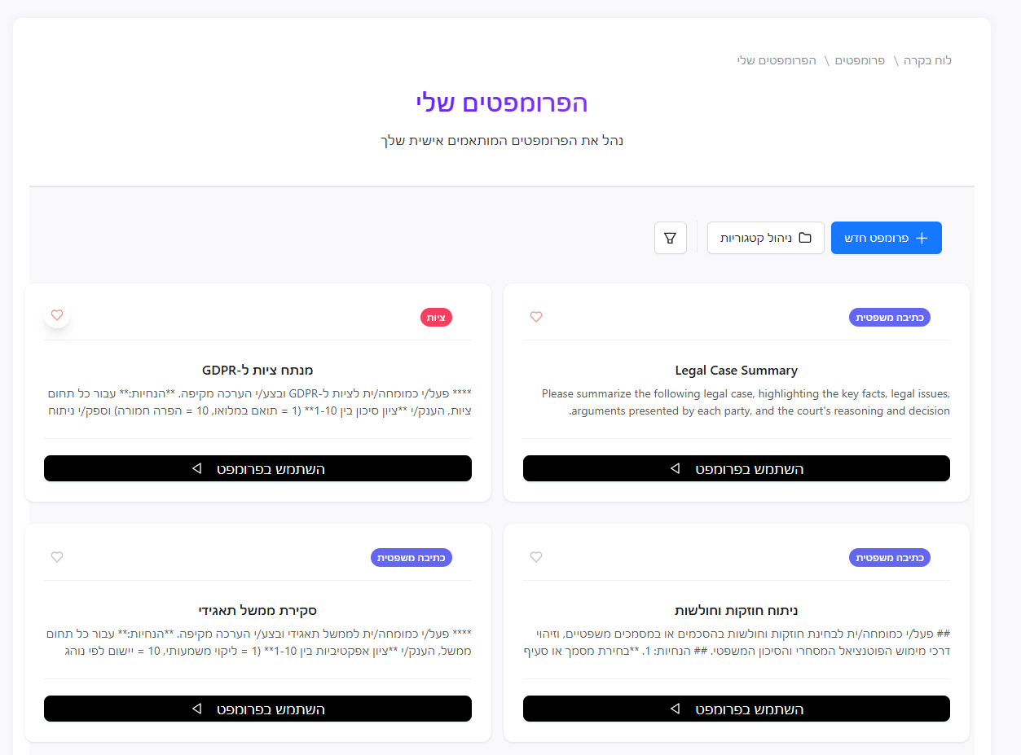Open the funnel filter icon button
The height and width of the screenshot is (755, 1021).
671,238
